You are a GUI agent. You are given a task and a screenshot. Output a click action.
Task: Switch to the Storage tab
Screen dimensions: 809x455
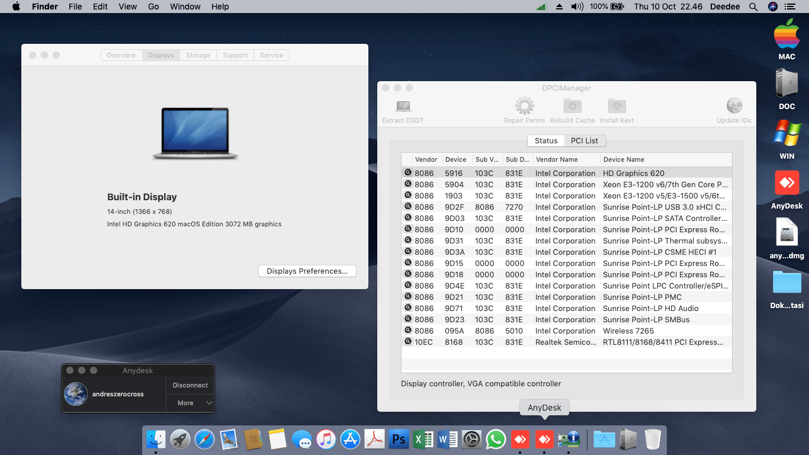point(198,55)
